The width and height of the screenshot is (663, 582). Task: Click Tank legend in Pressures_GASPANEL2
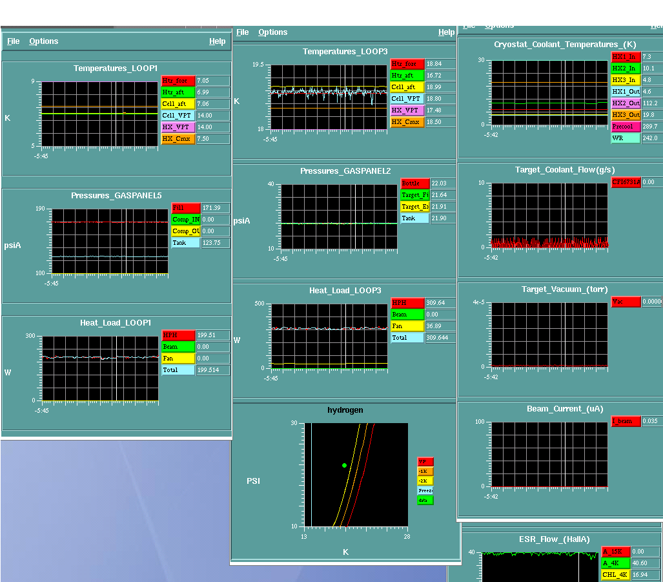(415, 218)
